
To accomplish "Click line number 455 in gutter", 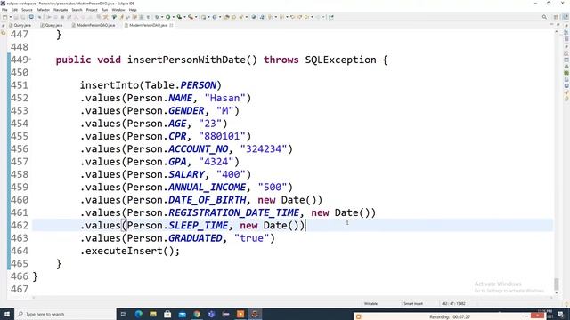I will point(20,136).
